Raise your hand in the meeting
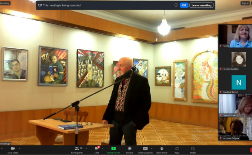The width and height of the screenshot is (252, 155). pos(162,149)
